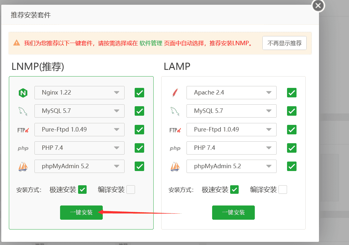The height and width of the screenshot is (245, 349).
Task: Click the MySQL dolphin icon in LNMP
Action: point(23,111)
